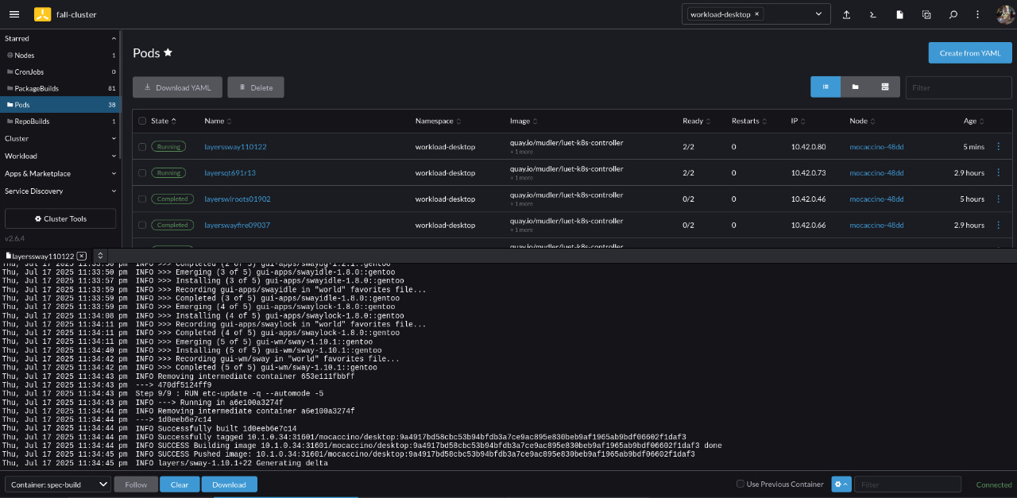The width and height of the screenshot is (1017, 498).
Task: Open the hamburger navigation menu
Action: click(14, 14)
